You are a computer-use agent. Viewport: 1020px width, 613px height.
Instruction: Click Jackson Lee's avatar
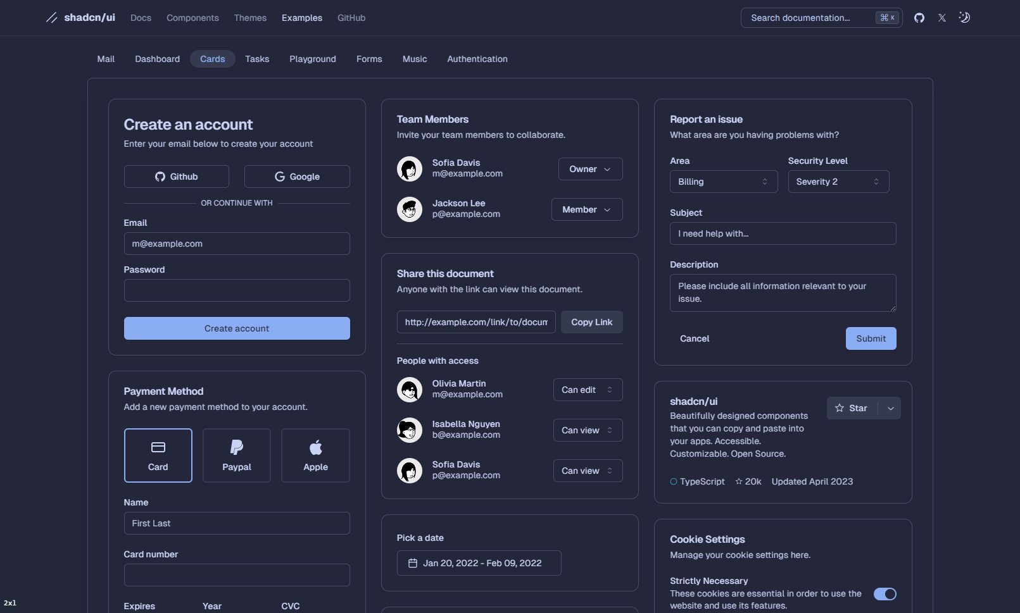410,209
